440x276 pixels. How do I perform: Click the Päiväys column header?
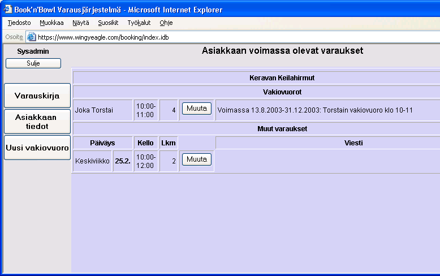coord(102,143)
